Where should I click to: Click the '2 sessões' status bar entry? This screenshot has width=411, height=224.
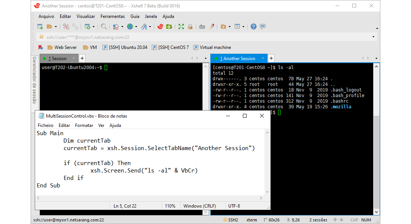coord(318,220)
